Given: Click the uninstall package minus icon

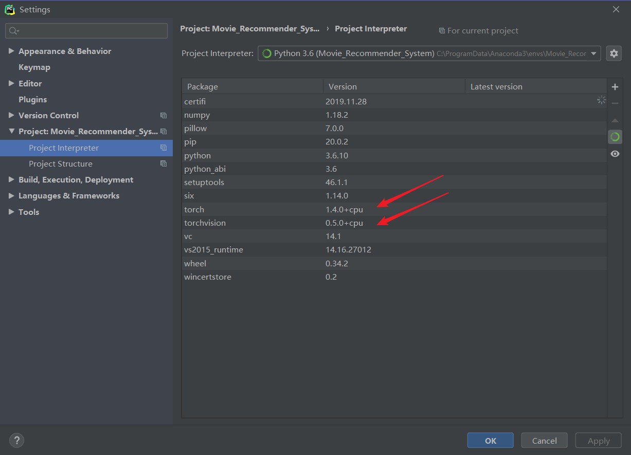Looking at the screenshot, I should click(x=615, y=103).
